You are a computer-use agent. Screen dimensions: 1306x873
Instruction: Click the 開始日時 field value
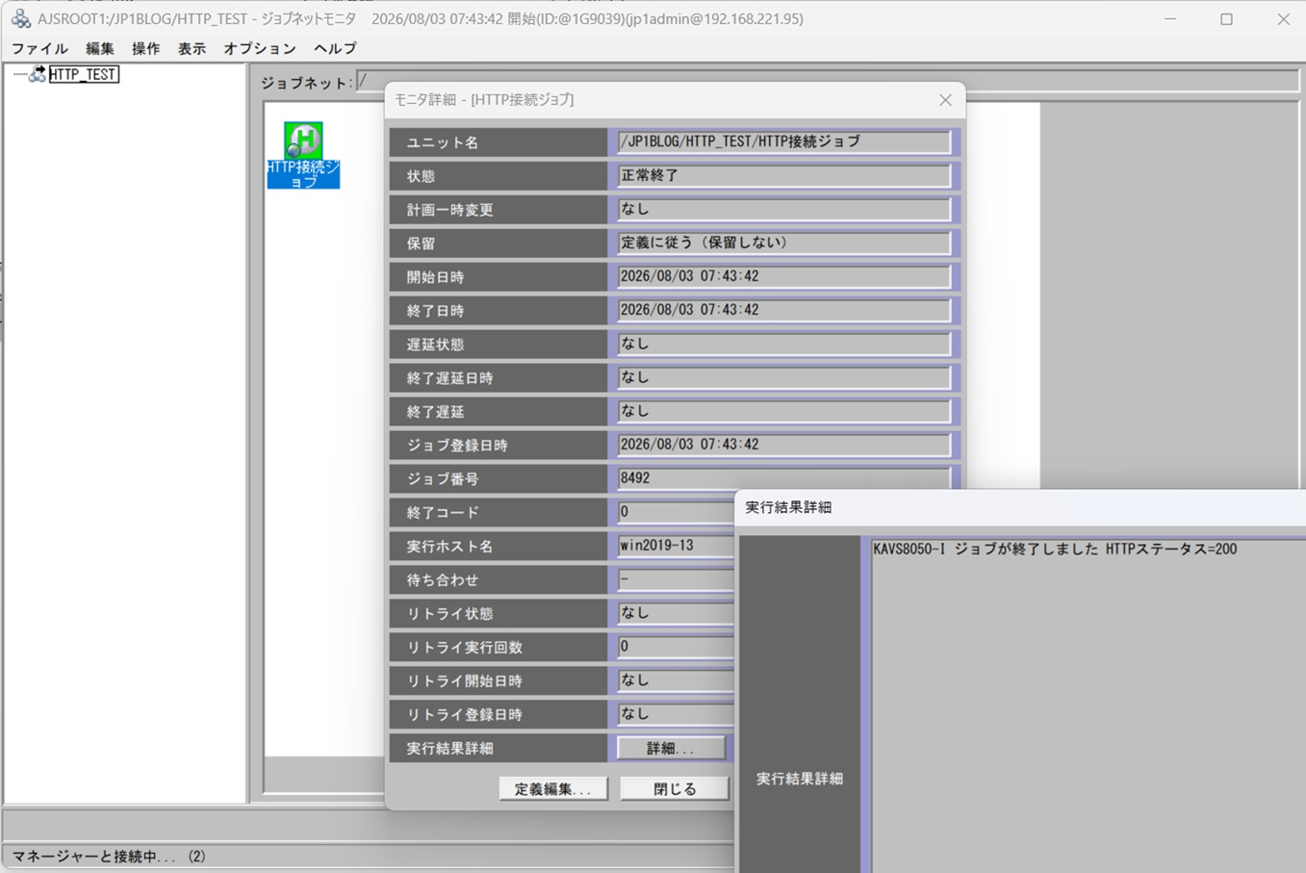[783, 276]
